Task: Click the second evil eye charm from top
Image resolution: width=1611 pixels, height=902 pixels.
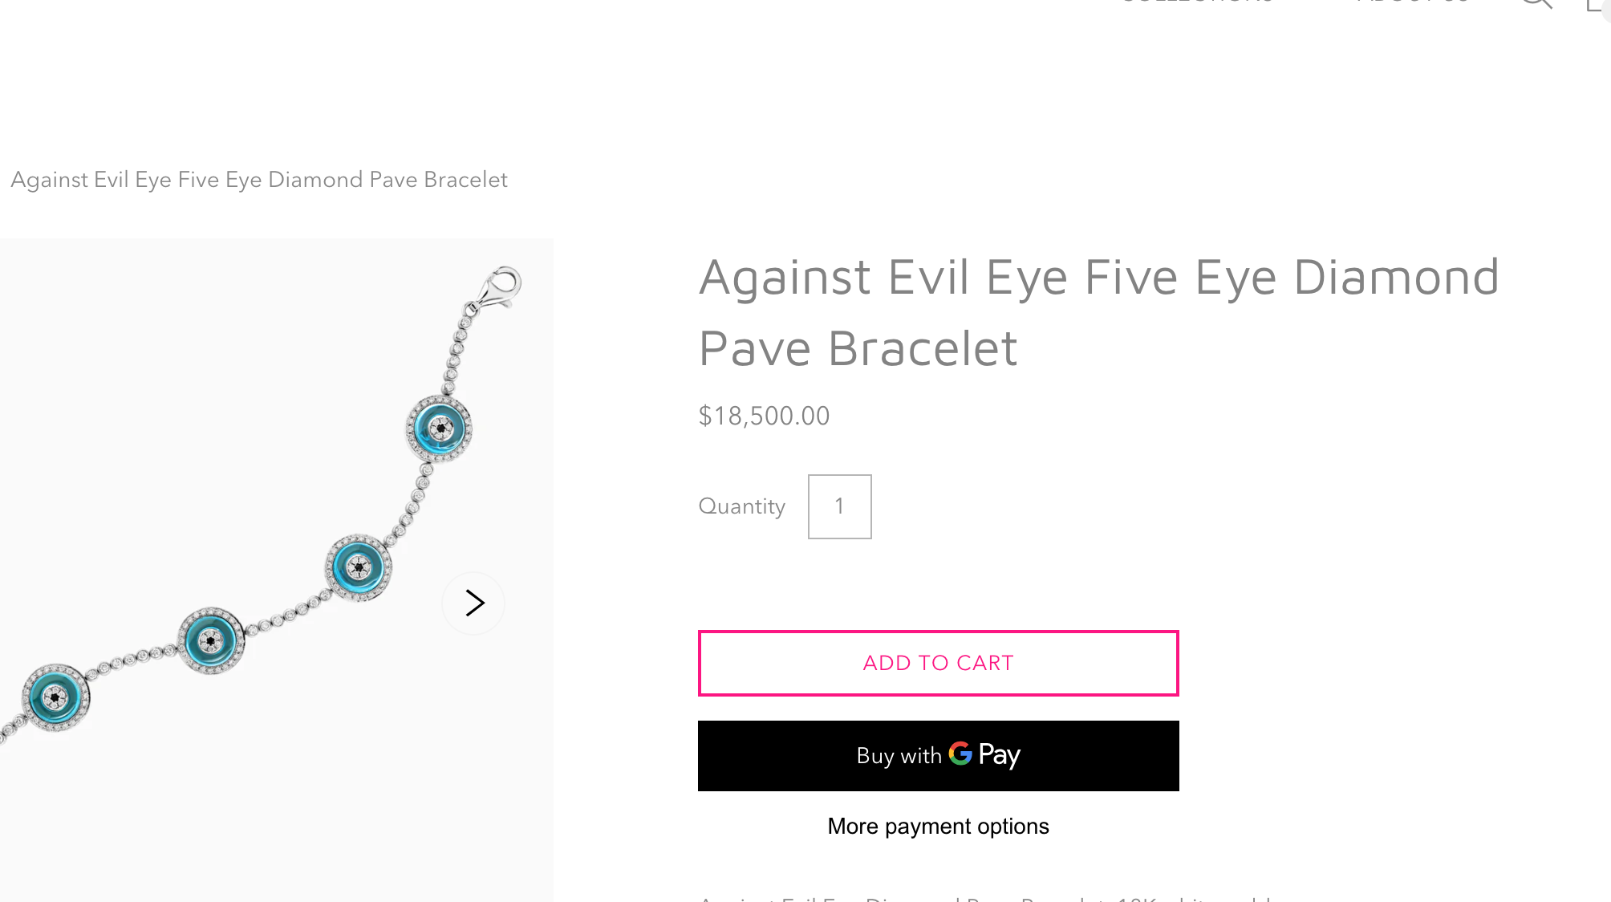Action: tap(359, 567)
